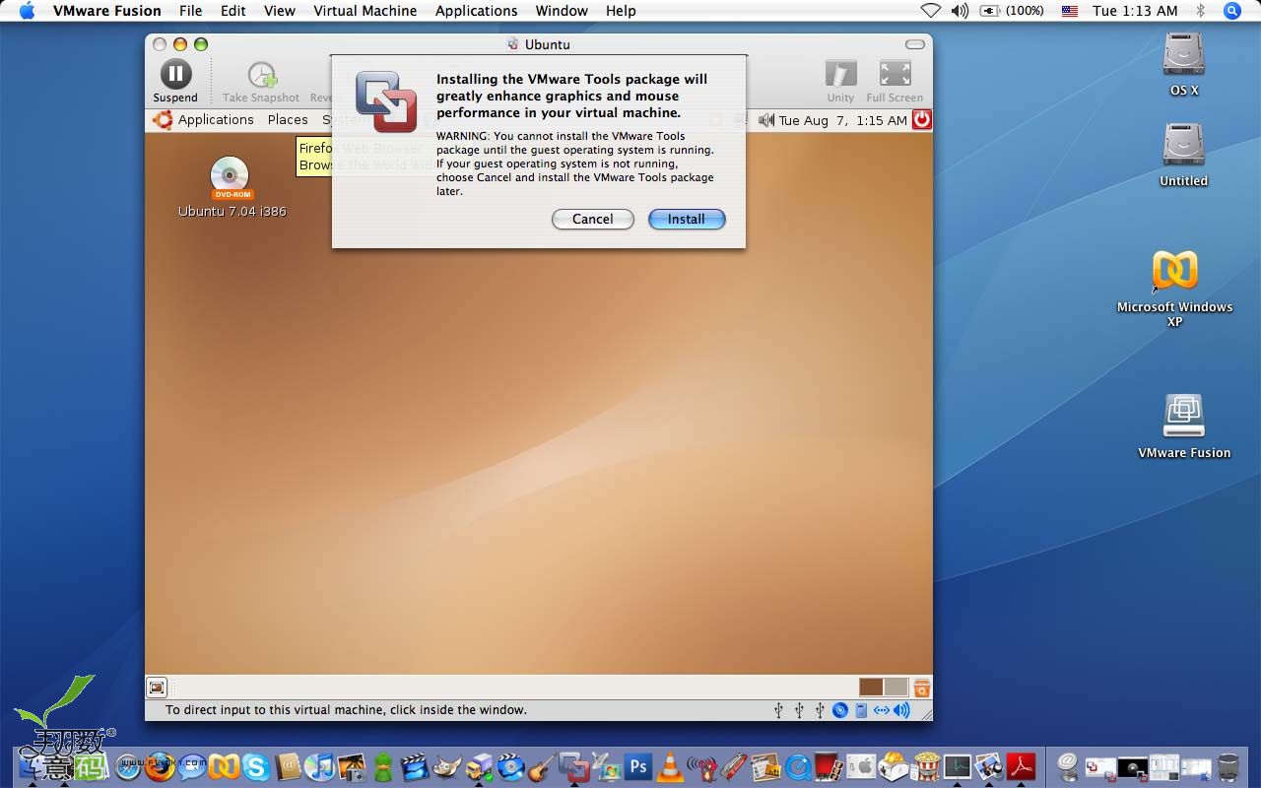This screenshot has width=1261, height=788.
Task: Open the Trash in the Dock
Action: coord(1228,767)
